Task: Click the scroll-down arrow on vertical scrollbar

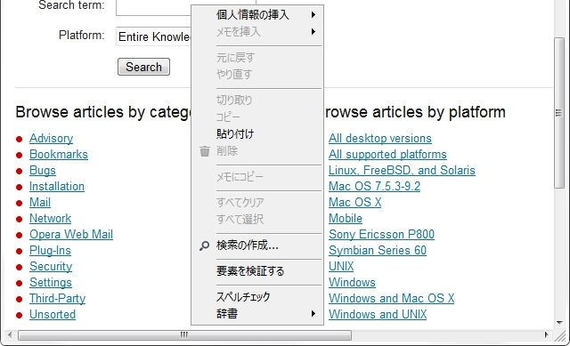Action: [x=559, y=322]
